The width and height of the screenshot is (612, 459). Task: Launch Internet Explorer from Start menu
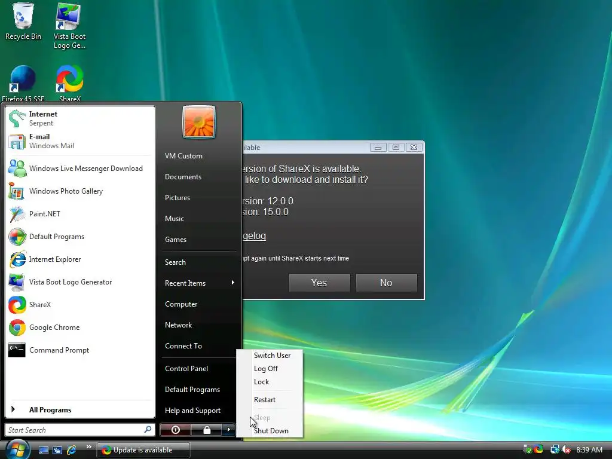click(80, 259)
